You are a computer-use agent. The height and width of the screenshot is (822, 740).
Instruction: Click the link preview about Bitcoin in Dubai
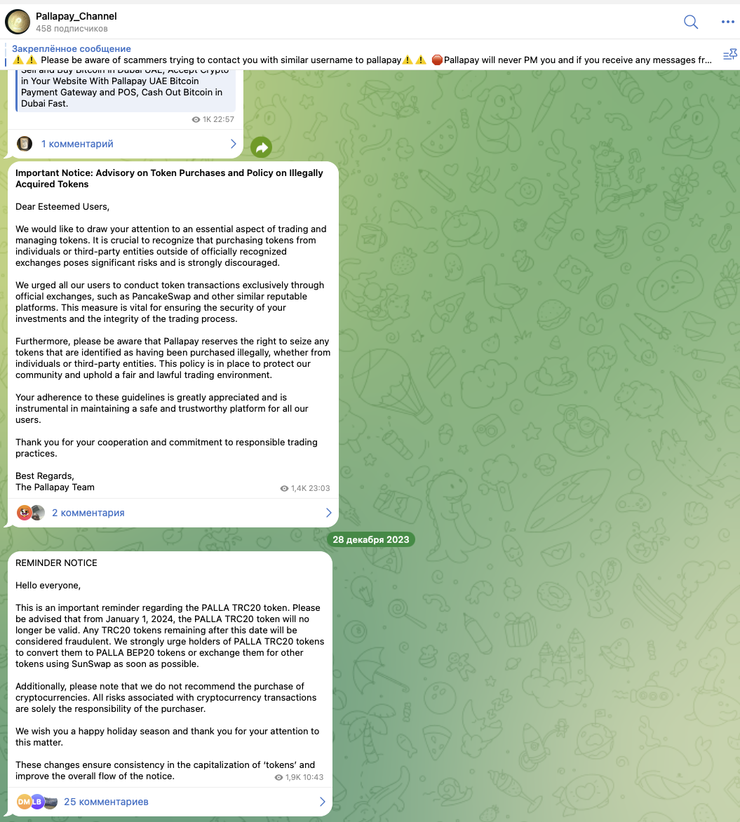click(126, 90)
